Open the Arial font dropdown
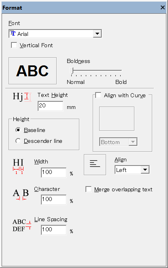Image resolution: width=168 pixels, height=268 pixels. click(x=97, y=33)
